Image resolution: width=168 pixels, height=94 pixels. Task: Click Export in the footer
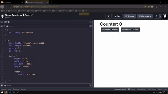coord(160,89)
